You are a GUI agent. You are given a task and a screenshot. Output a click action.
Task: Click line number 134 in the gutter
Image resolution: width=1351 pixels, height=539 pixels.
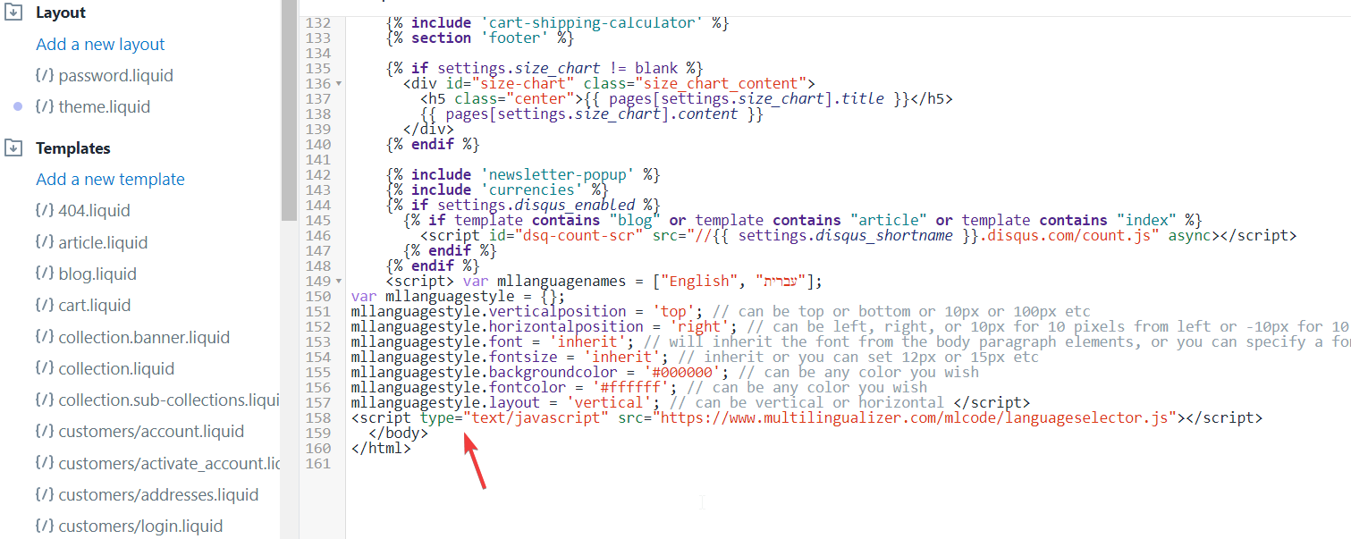(x=318, y=54)
